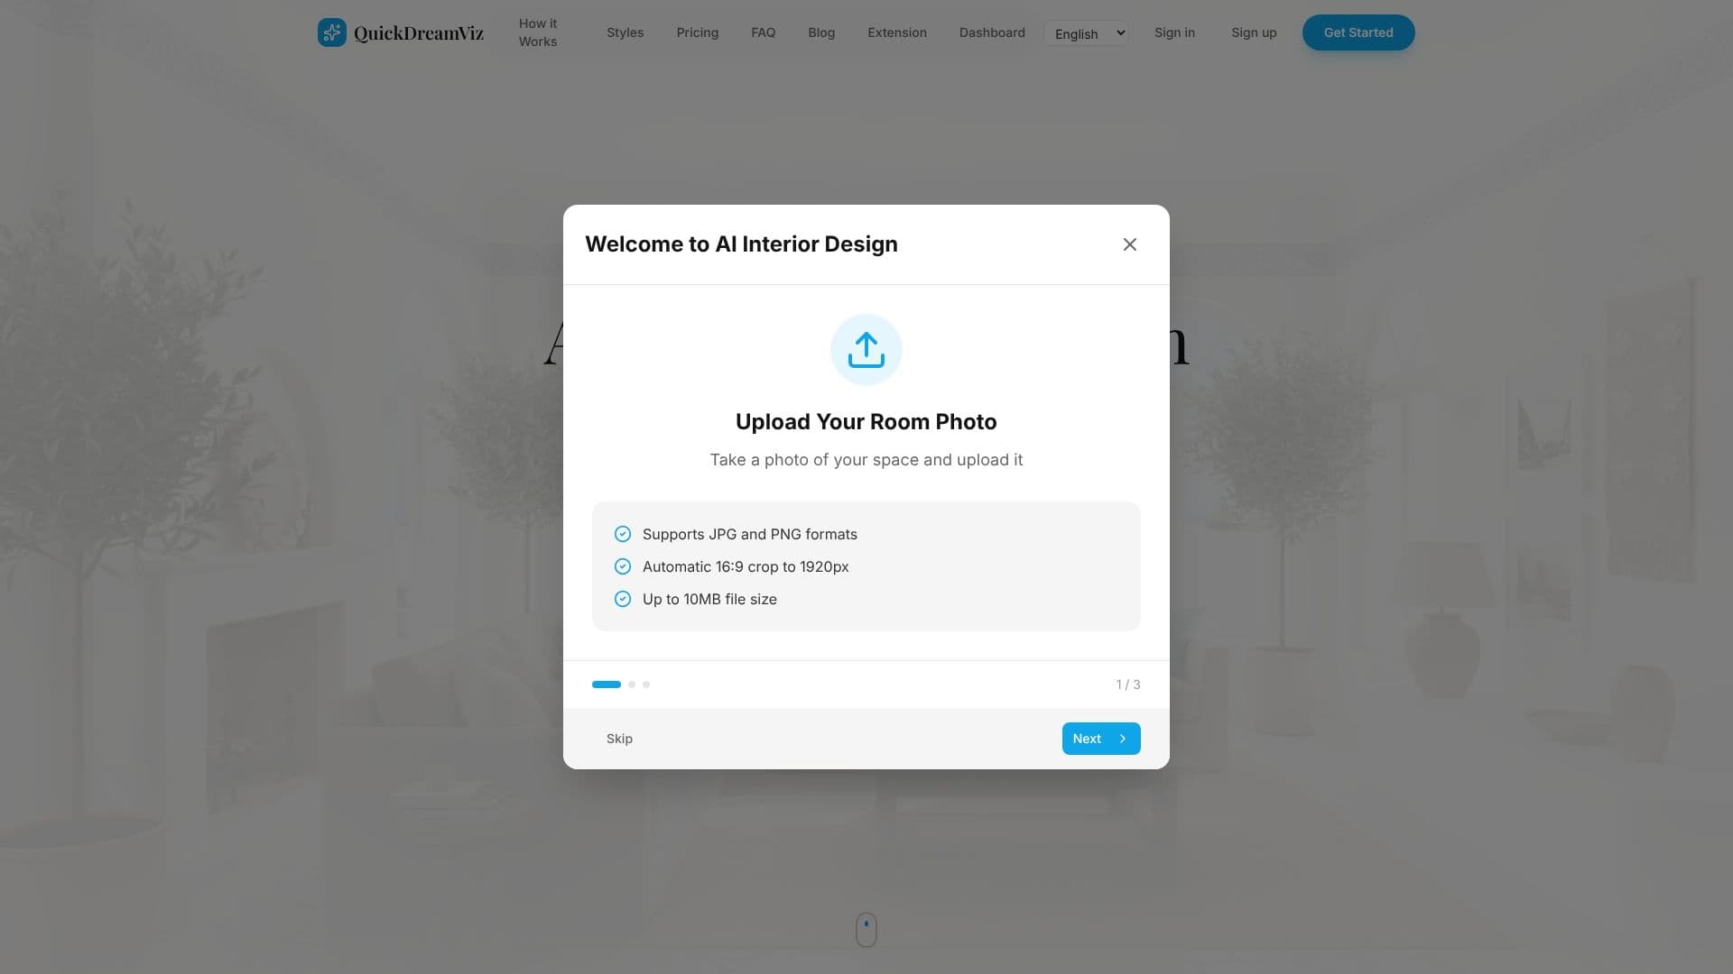This screenshot has width=1733, height=974.
Task: Click the mouse scroll indicator icon at page bottom
Action: [x=866, y=930]
